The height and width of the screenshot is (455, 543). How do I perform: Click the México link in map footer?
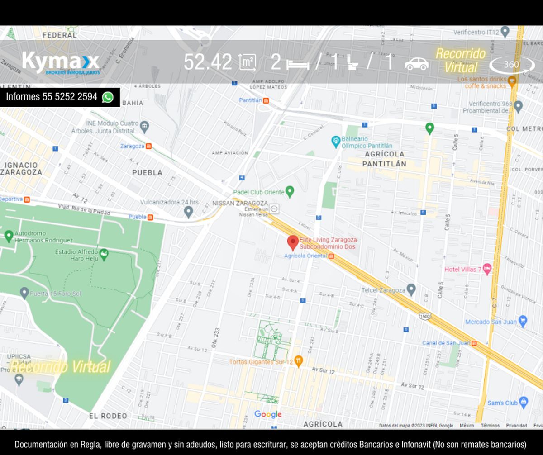pos(467,426)
